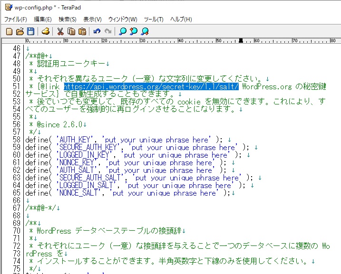This screenshot has width=341, height=274.
Task: Open the 表示(V) menu
Action: tap(92, 19)
